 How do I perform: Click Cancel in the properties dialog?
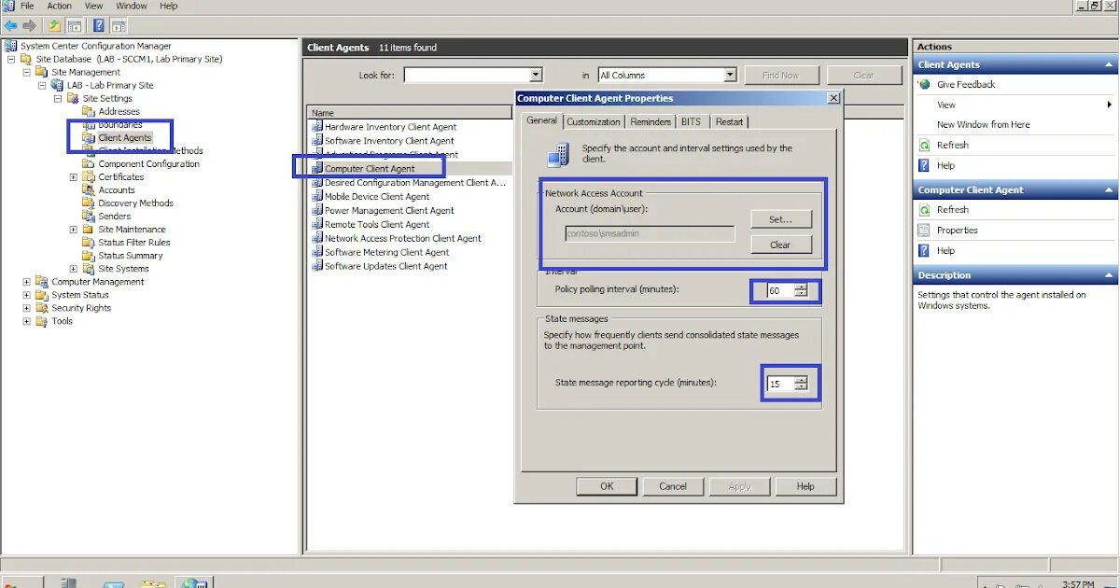tap(673, 486)
